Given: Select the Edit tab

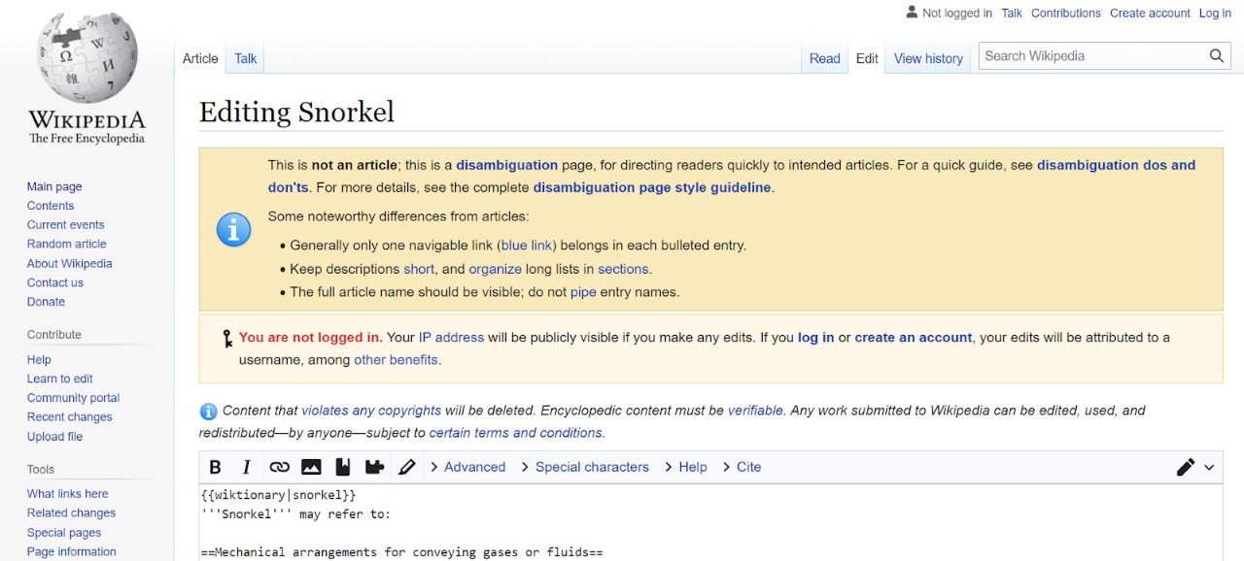Looking at the screenshot, I should pos(867,58).
